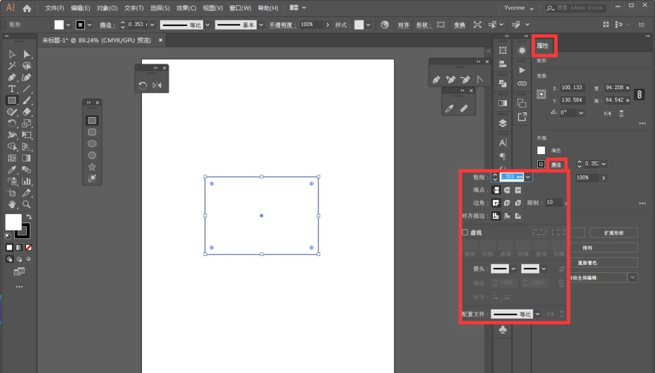
Task: Set bevel join in 边角 row
Action: (x=518, y=203)
